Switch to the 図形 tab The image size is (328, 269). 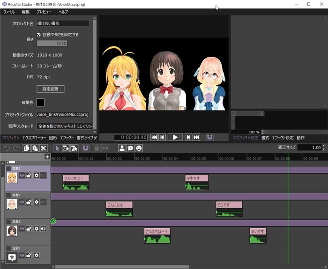[53, 138]
